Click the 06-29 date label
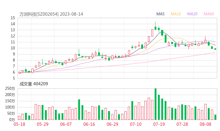 tap(112, 124)
